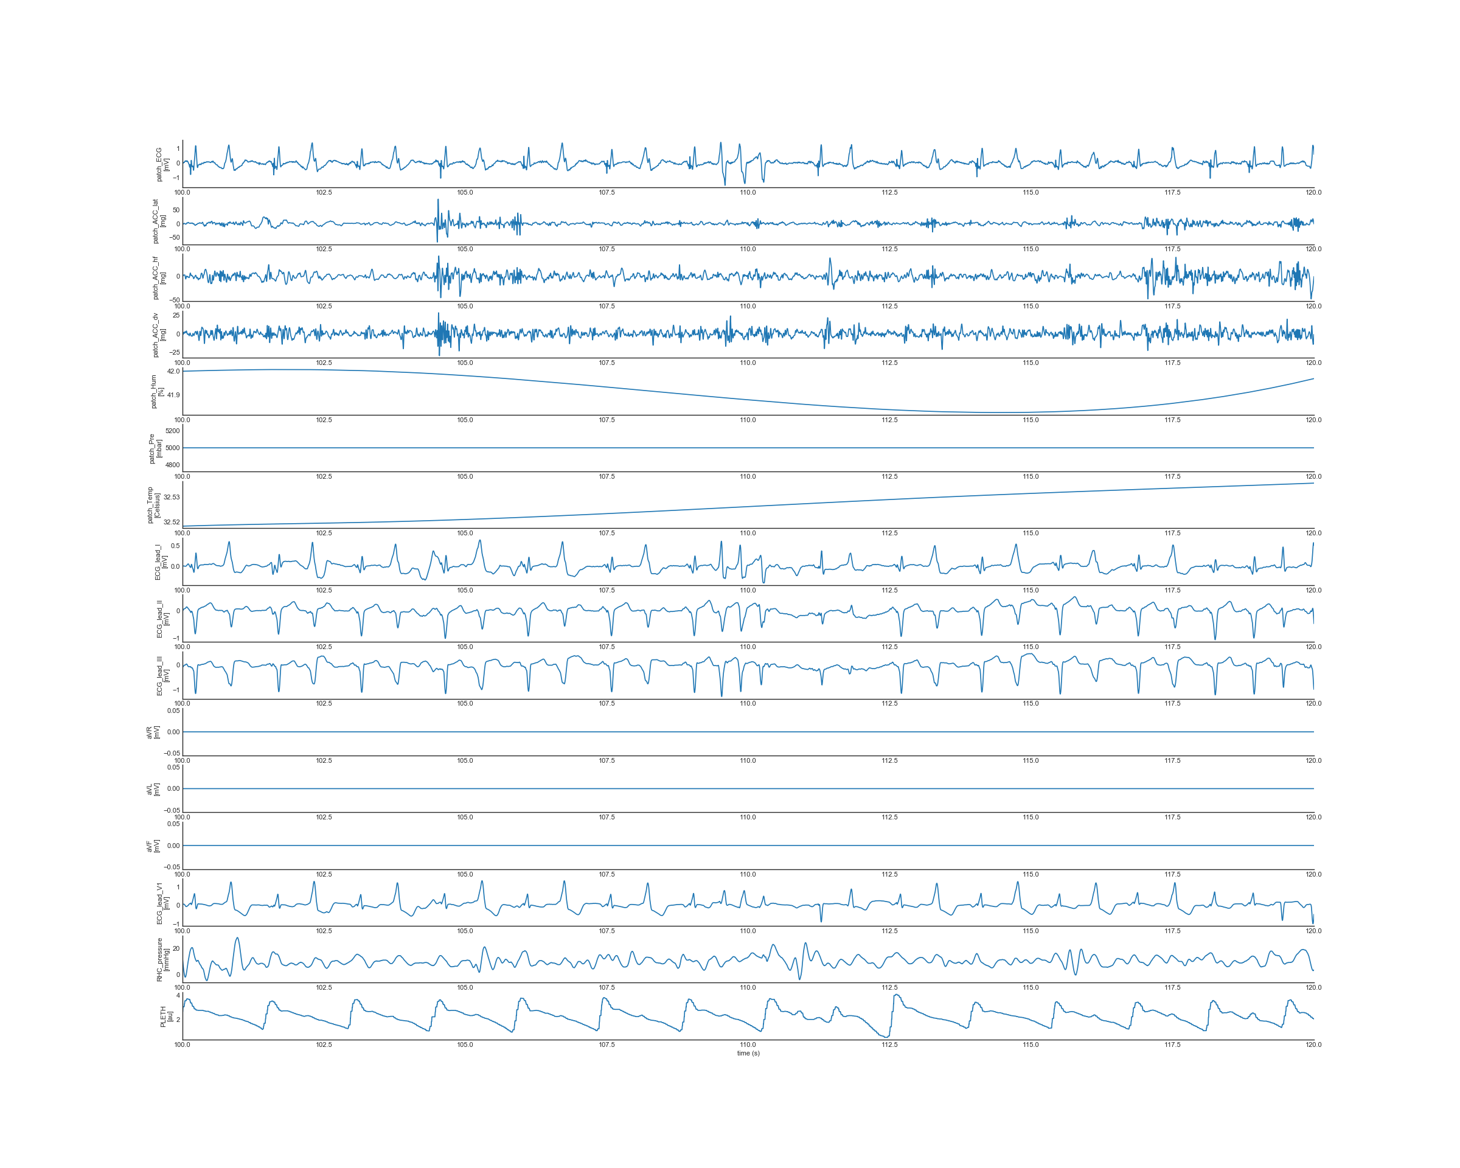Image resolution: width=1460 pixels, height=1168 pixels.
Task: Click the patch_Temp [Celsius] axis label
Action: pyautogui.click(x=154, y=505)
